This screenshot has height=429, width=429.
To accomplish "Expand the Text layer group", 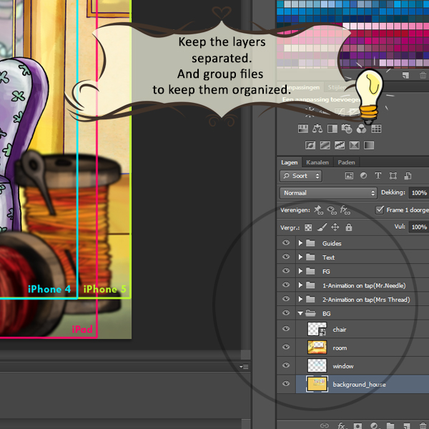I will tap(300, 257).
